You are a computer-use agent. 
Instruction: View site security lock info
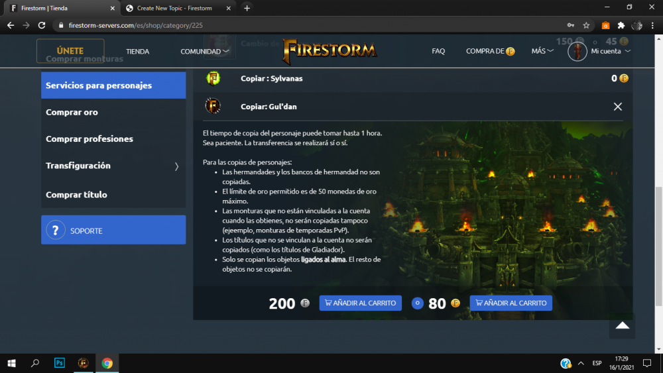(61, 25)
